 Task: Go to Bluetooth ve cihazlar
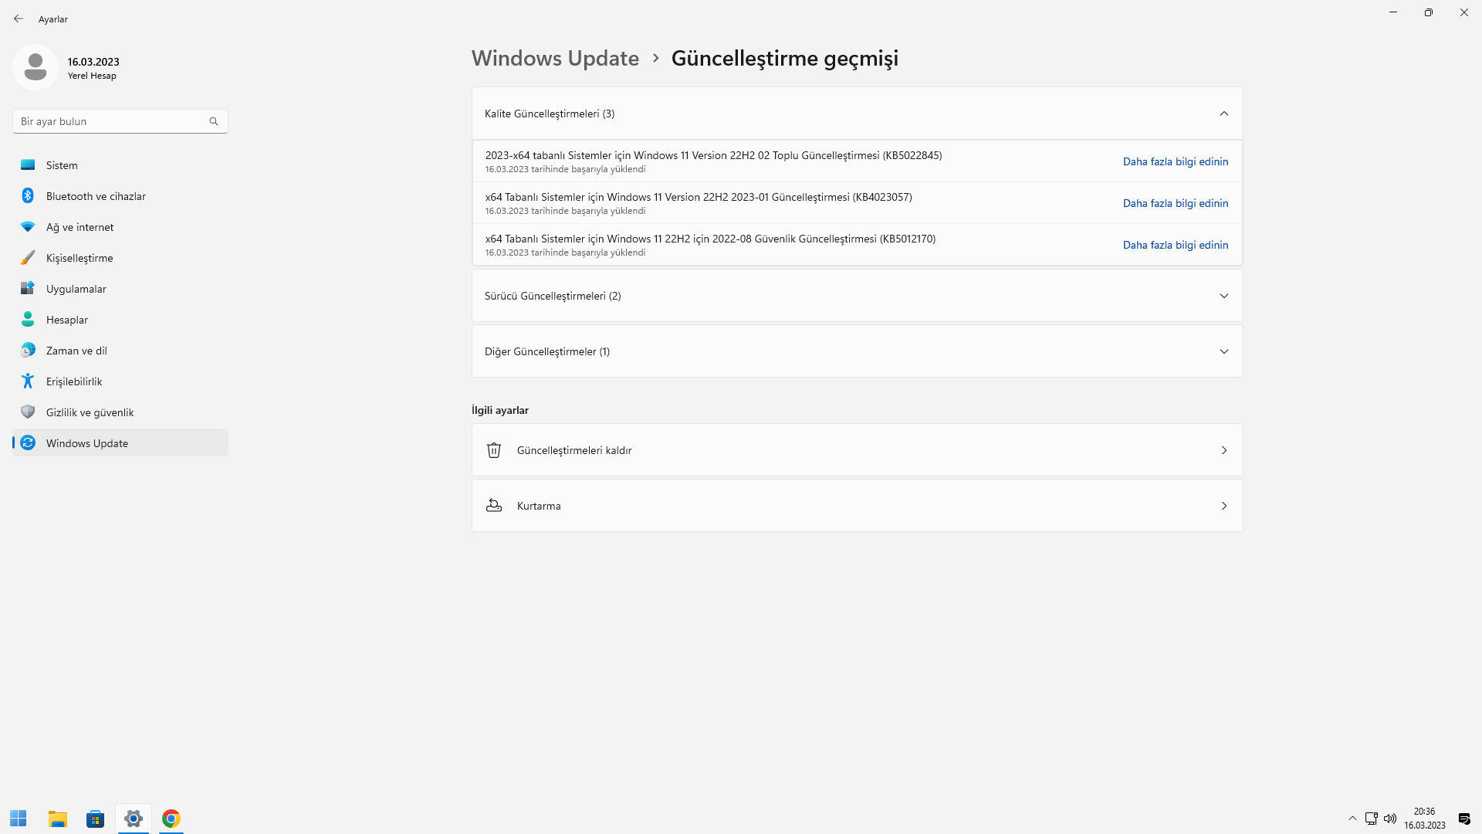(x=120, y=196)
